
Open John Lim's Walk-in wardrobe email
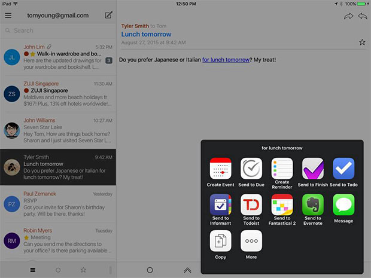[58, 57]
